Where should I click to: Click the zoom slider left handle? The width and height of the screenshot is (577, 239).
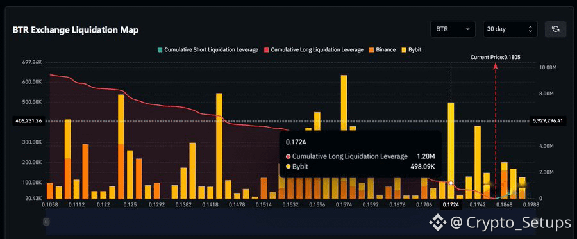(x=46, y=222)
